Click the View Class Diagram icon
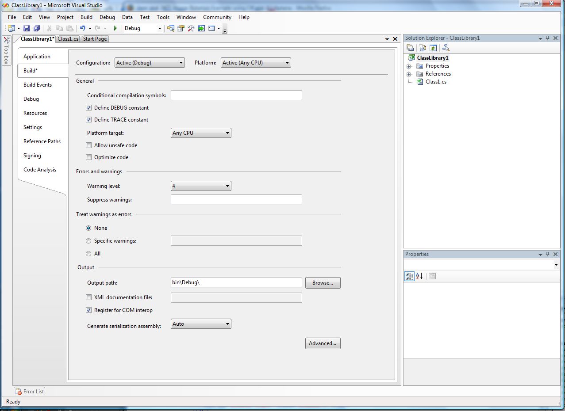The height and width of the screenshot is (411, 565). click(446, 48)
